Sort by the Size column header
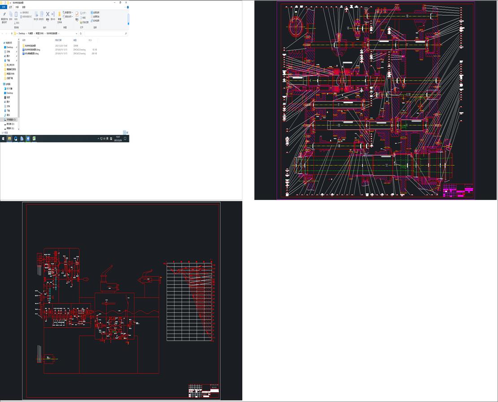The image size is (498, 402). point(90,40)
